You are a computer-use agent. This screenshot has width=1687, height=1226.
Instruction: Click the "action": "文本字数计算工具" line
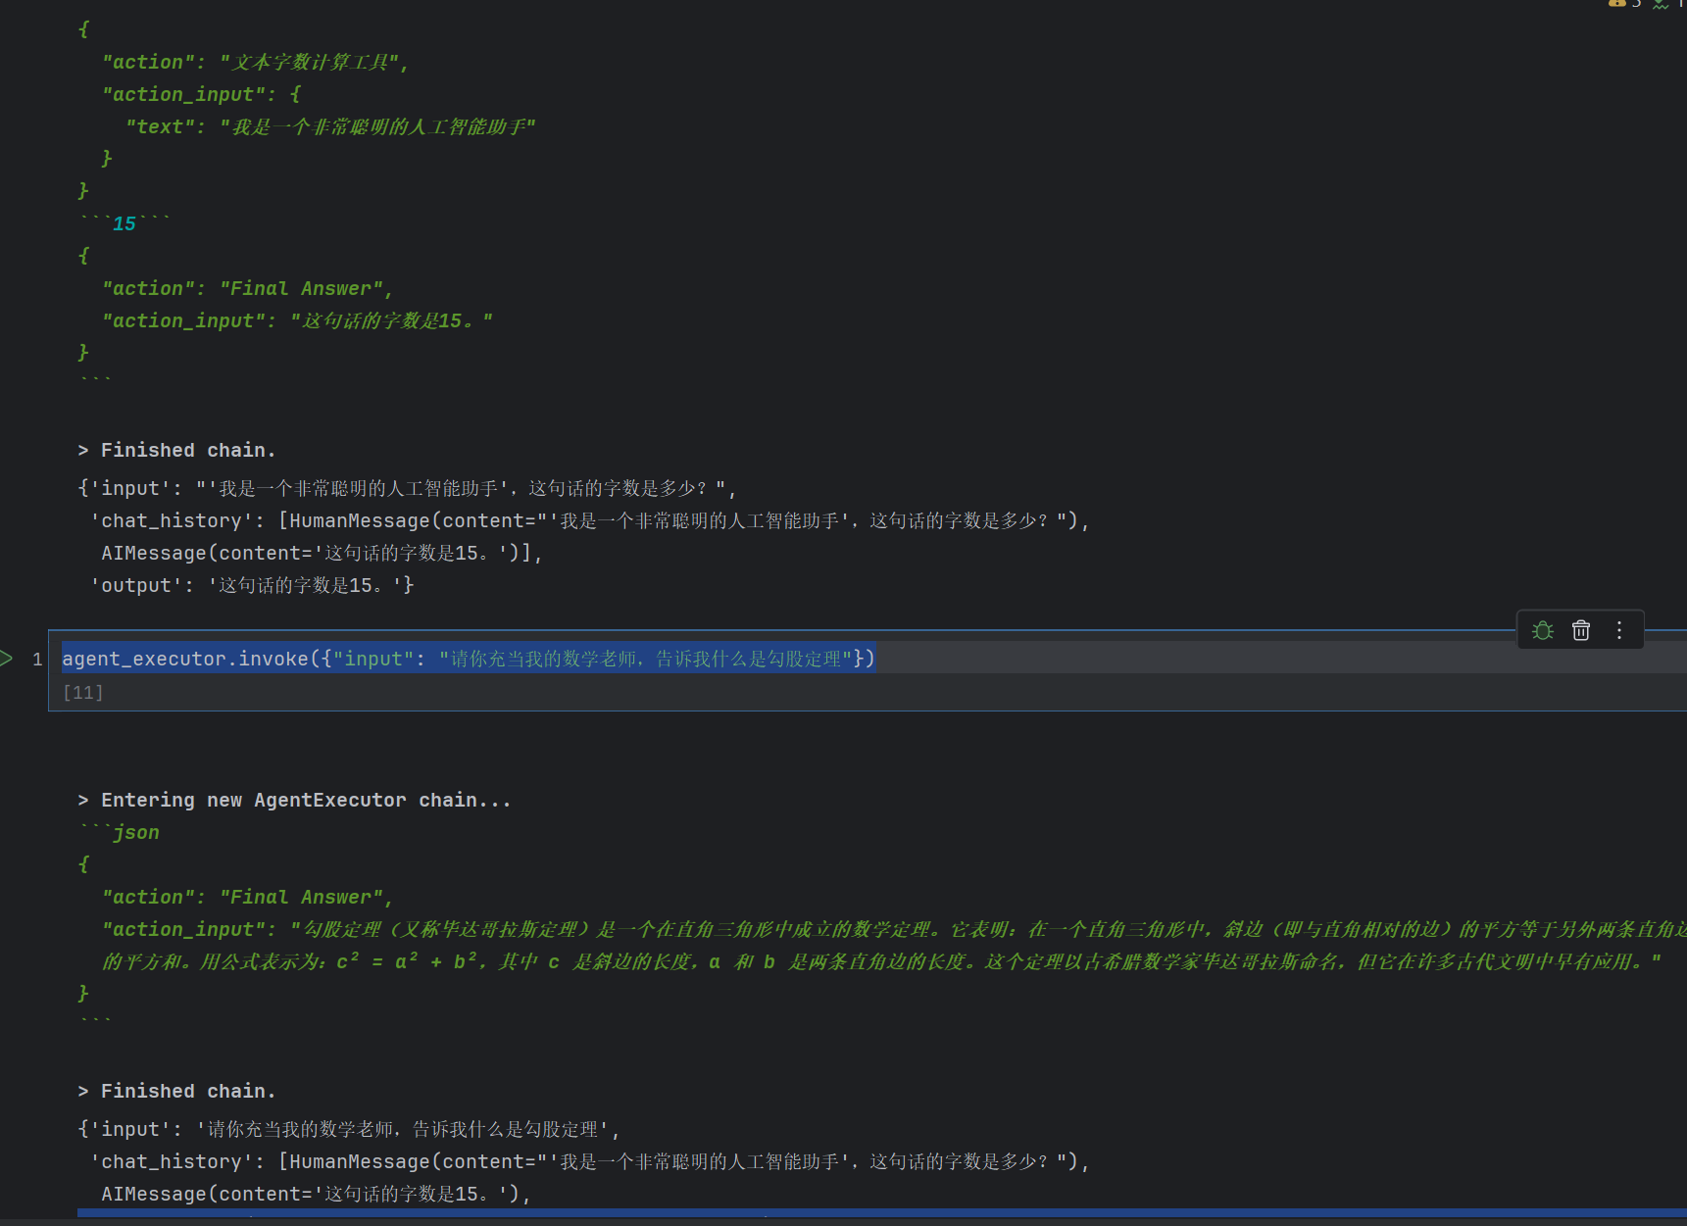[x=255, y=62]
